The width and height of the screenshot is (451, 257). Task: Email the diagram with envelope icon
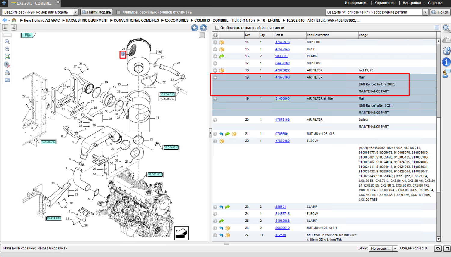coord(7,80)
